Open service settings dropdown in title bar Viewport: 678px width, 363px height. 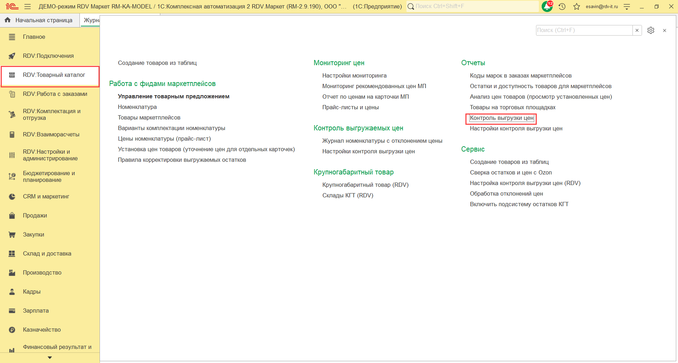[x=627, y=6]
